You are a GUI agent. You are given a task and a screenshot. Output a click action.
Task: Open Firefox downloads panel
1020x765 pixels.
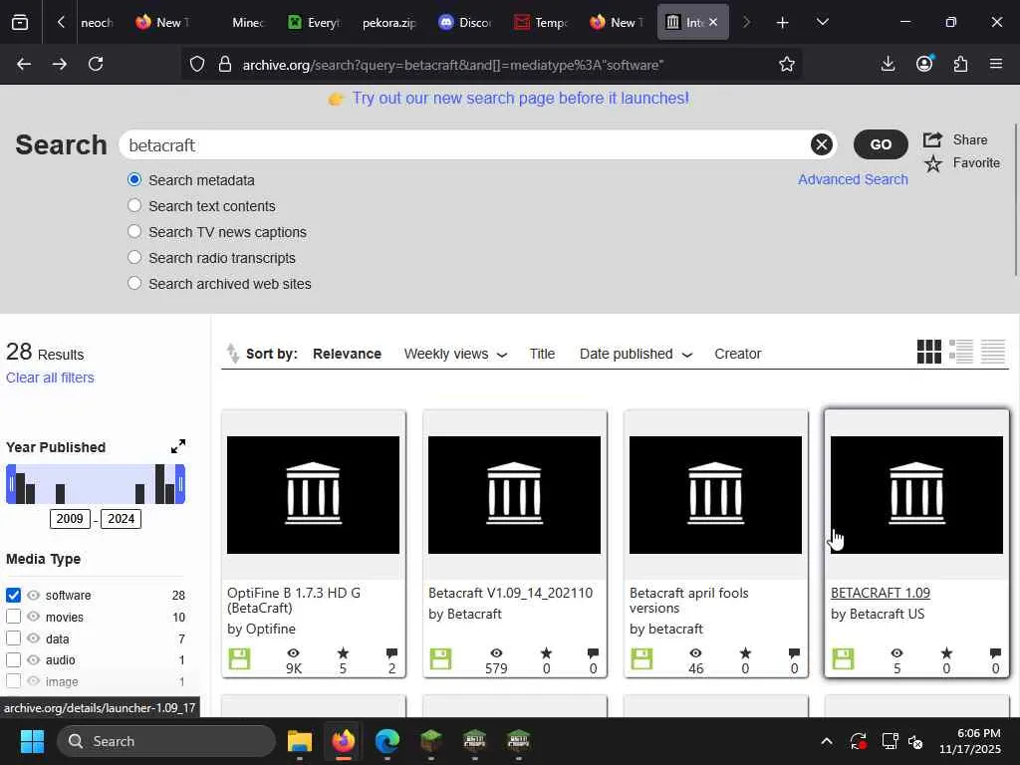(x=888, y=64)
